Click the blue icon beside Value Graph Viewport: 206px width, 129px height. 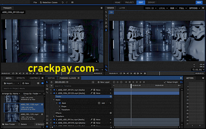click(181, 82)
